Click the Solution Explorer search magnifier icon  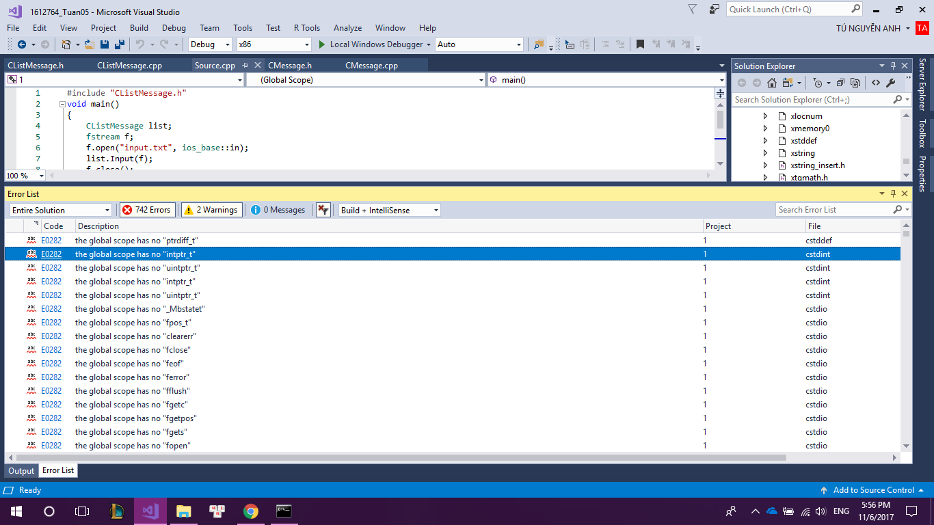[x=898, y=100]
